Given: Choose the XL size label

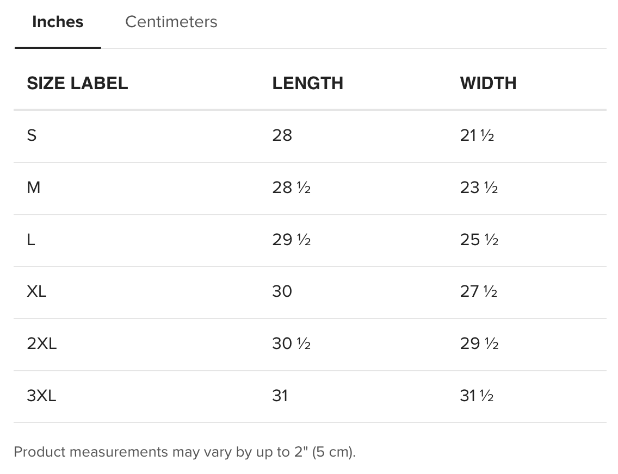Looking at the screenshot, I should 36,292.
